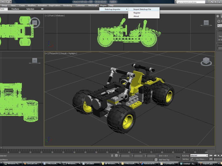Open the Group menu

(4, 5)
